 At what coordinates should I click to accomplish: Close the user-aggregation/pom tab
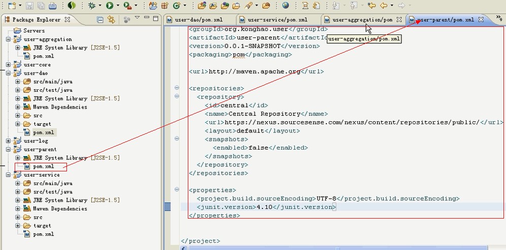(399, 20)
